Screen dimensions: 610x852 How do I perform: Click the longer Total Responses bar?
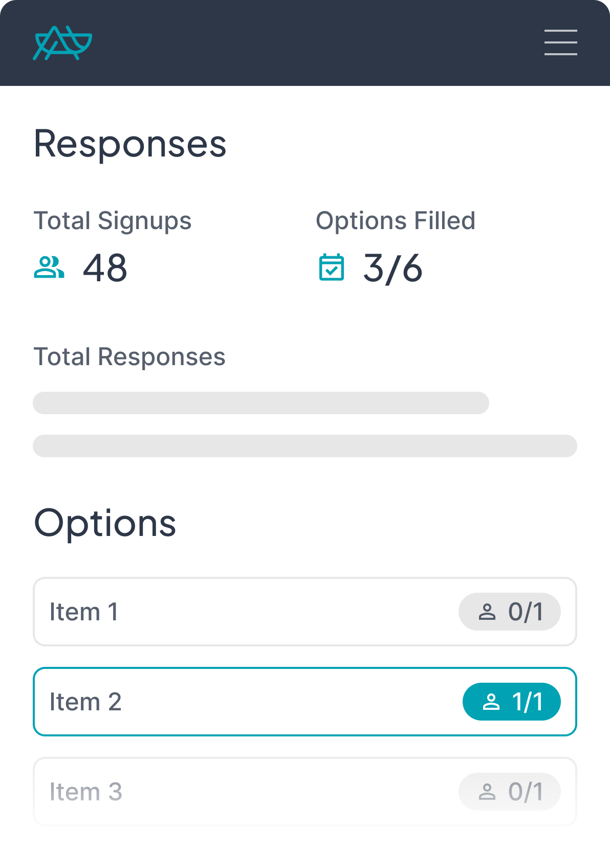click(x=305, y=446)
